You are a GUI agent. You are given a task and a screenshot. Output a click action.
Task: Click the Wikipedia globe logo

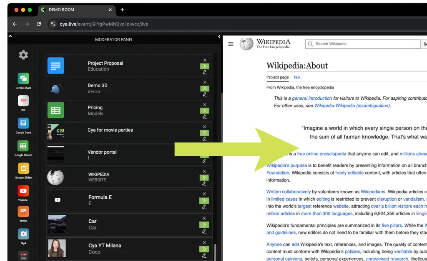click(246, 44)
